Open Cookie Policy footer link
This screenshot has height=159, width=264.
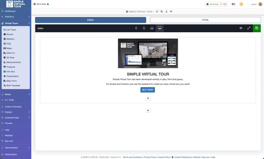tap(164, 157)
